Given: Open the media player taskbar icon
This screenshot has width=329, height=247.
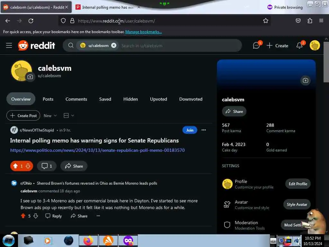Looking at the screenshot, I should [x=48, y=241].
